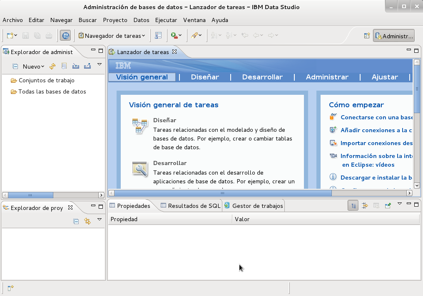Image resolution: width=423 pixels, height=296 pixels.
Task: Click the Save disk icon in toolbar
Action: (x=26, y=36)
